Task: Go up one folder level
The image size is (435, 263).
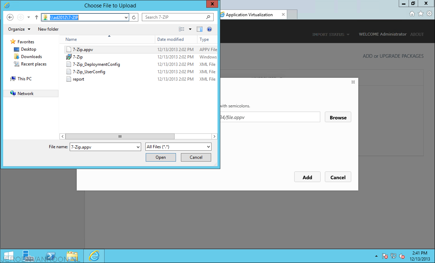Action: click(37, 17)
